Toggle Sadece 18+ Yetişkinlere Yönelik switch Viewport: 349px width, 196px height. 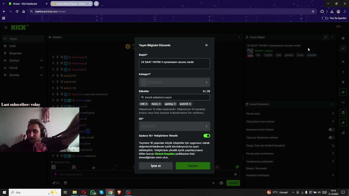207,136
